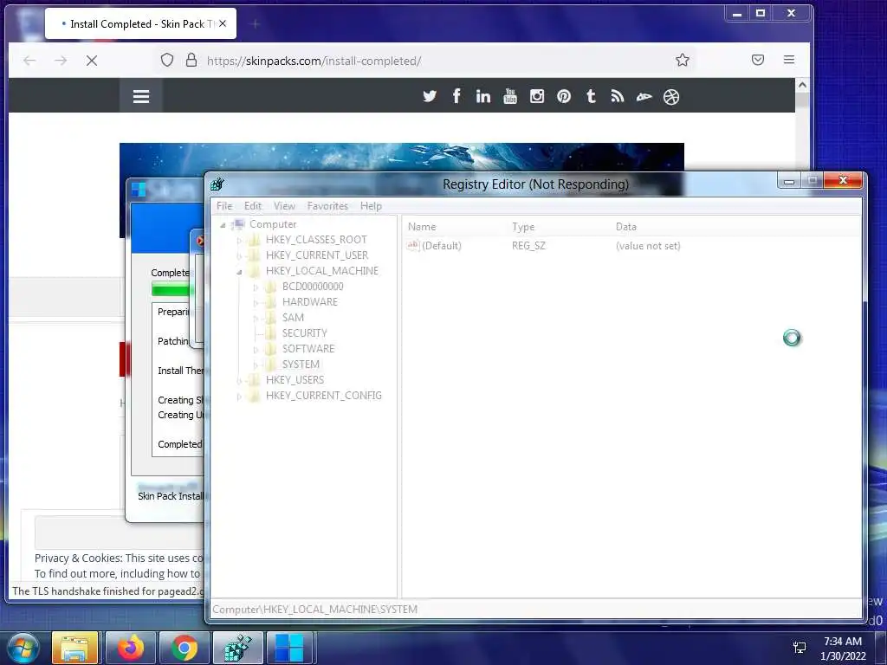Click the Firefox address bar URL
The image size is (887, 665).
[314, 61]
